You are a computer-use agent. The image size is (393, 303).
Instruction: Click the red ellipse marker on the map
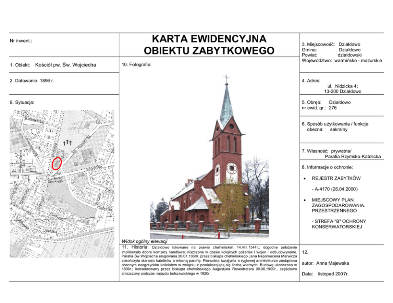tap(57, 163)
